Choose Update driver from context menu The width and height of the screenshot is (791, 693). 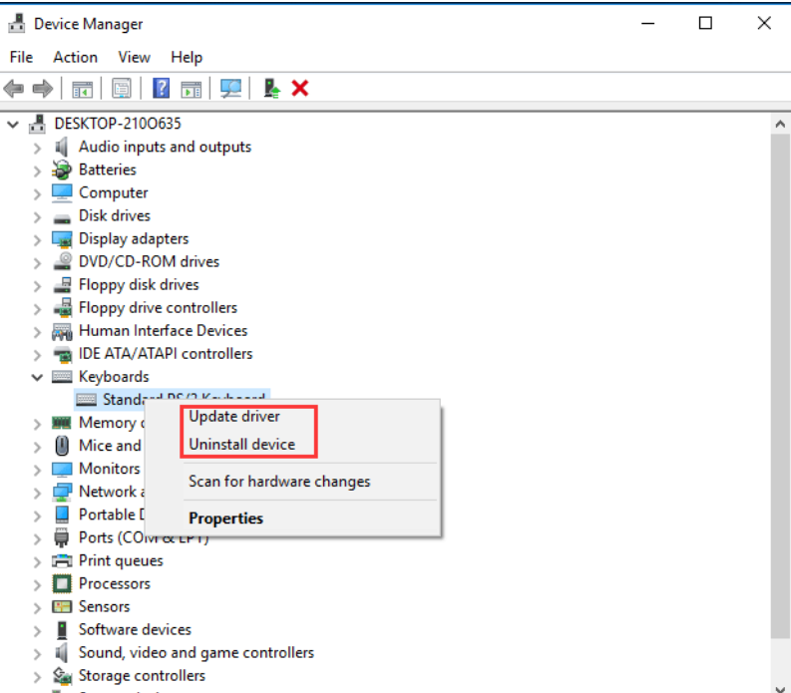(x=234, y=416)
